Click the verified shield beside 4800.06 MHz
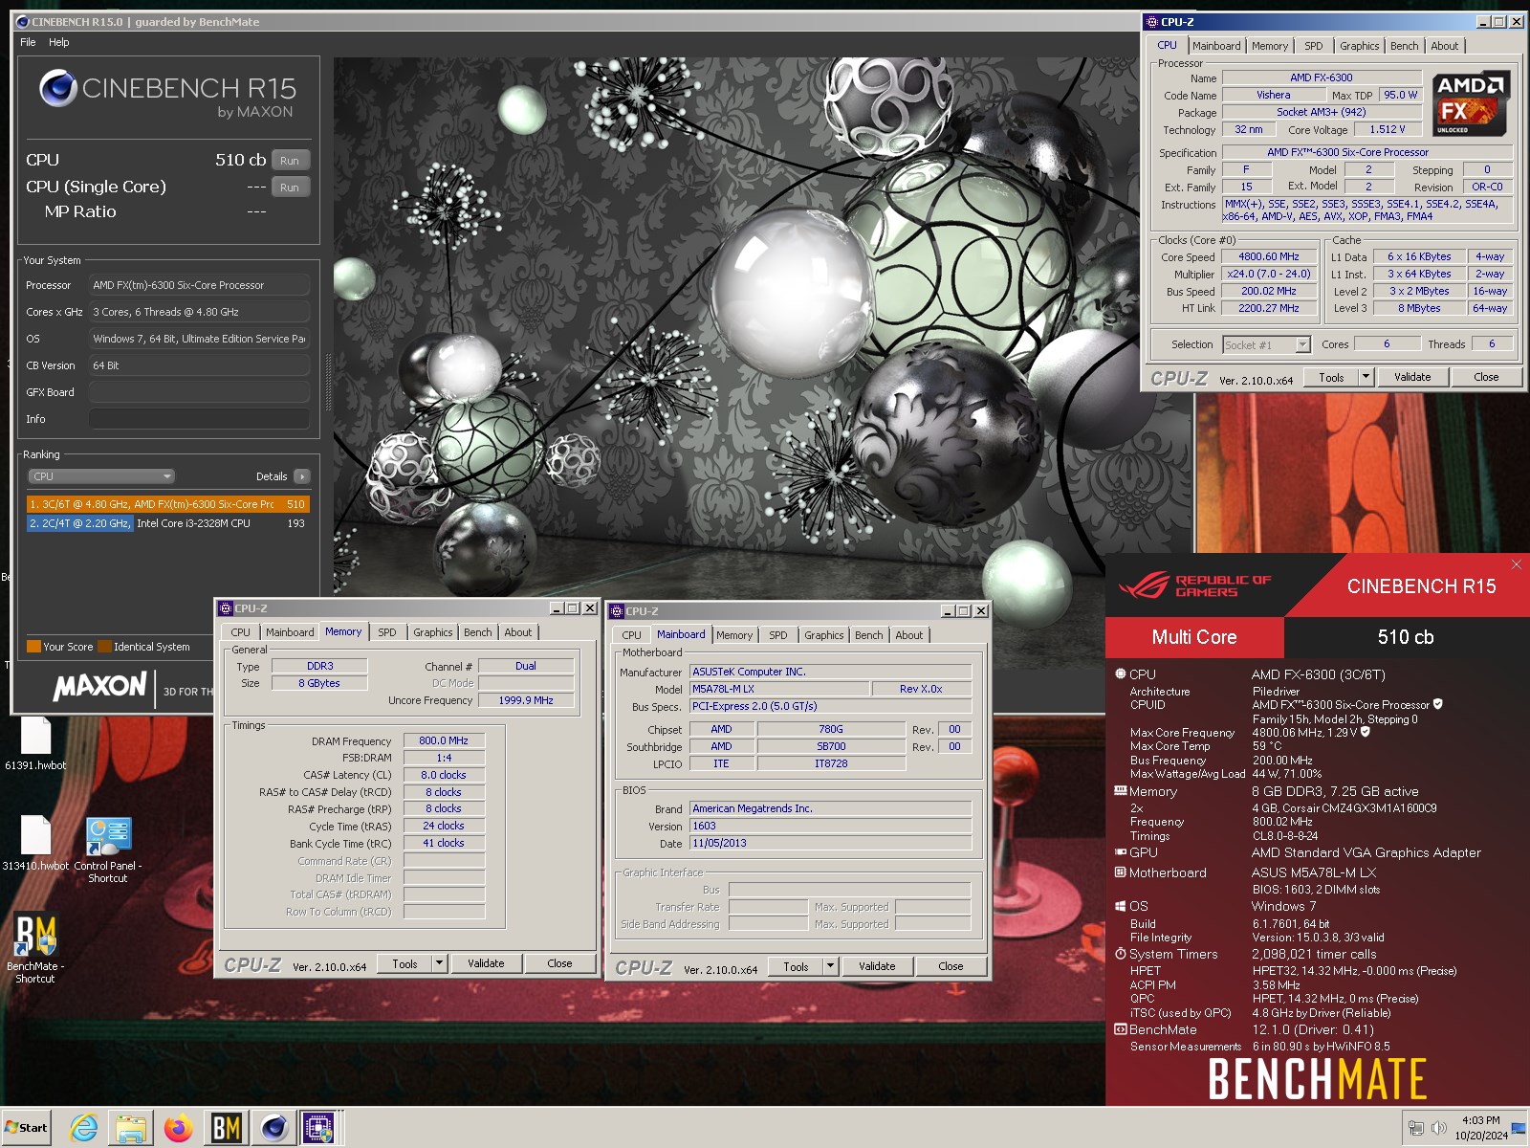The height and width of the screenshot is (1148, 1530). 1366,732
